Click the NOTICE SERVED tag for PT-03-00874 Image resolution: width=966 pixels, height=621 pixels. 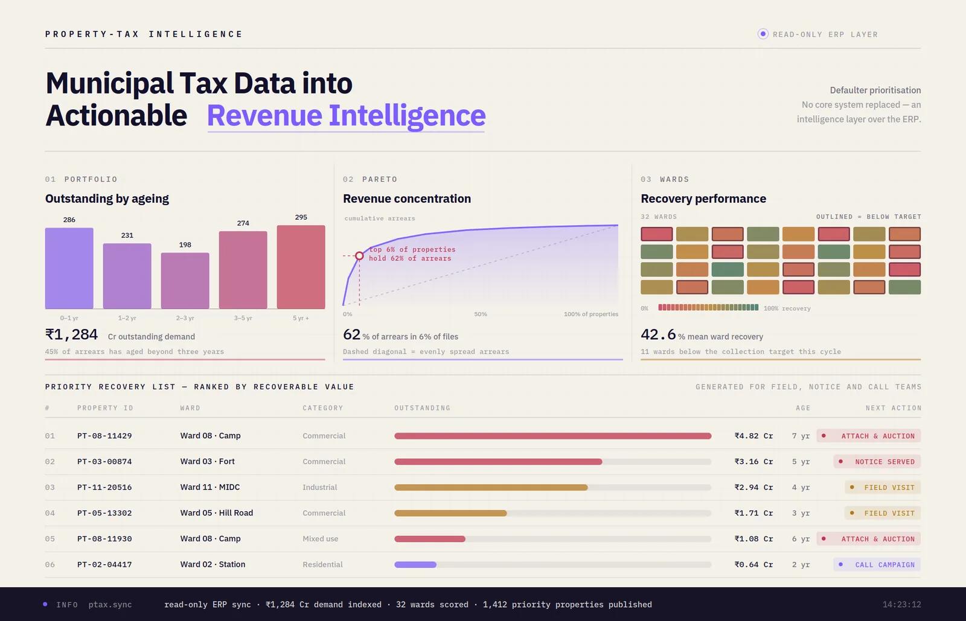pyautogui.click(x=877, y=462)
